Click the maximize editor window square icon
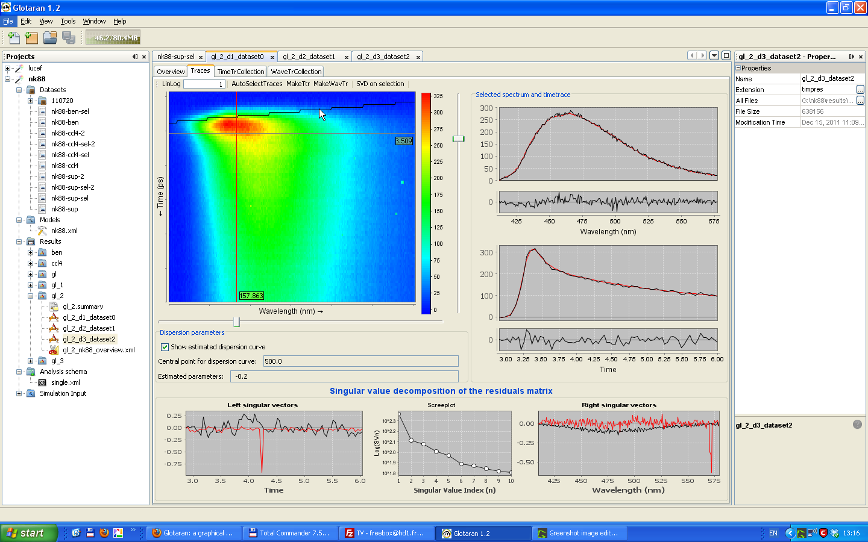Image resolution: width=868 pixels, height=542 pixels. [x=726, y=55]
